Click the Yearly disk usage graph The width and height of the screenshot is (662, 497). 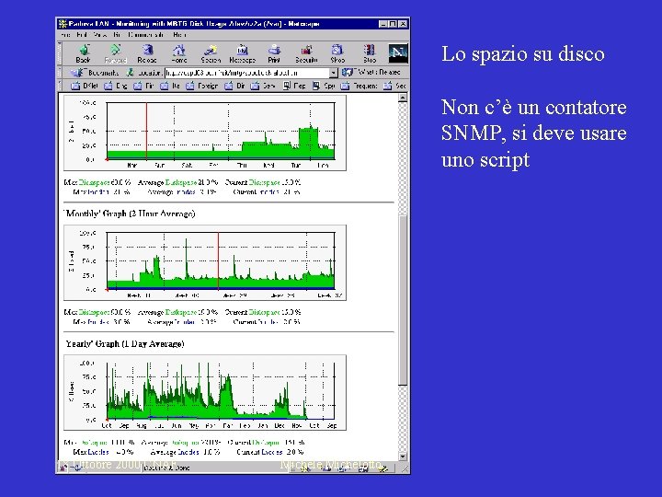coord(205,393)
